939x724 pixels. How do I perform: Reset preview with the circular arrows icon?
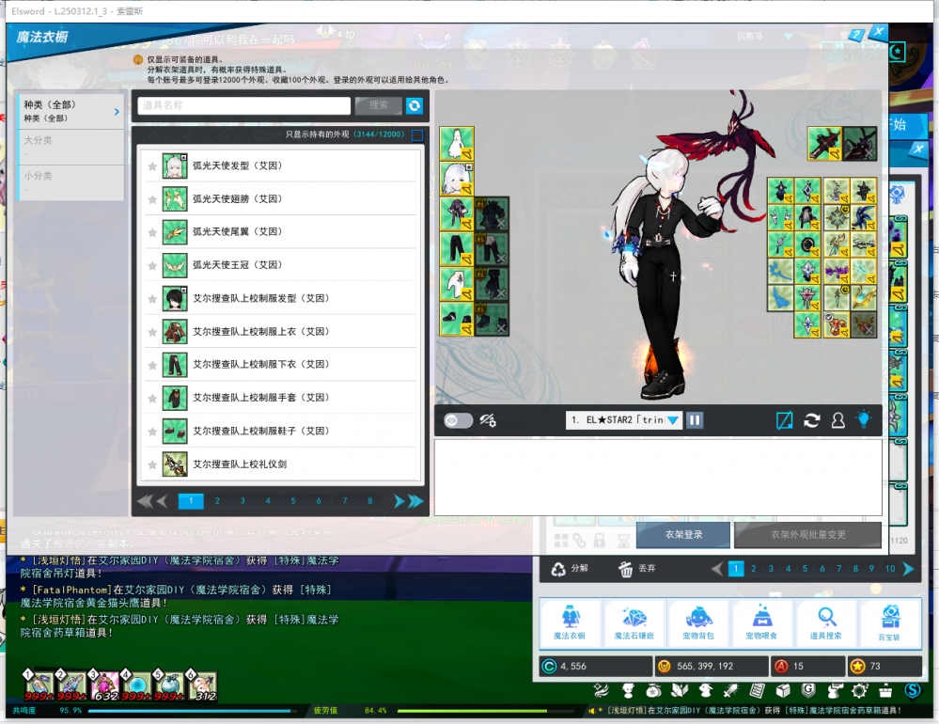pyautogui.click(x=811, y=420)
